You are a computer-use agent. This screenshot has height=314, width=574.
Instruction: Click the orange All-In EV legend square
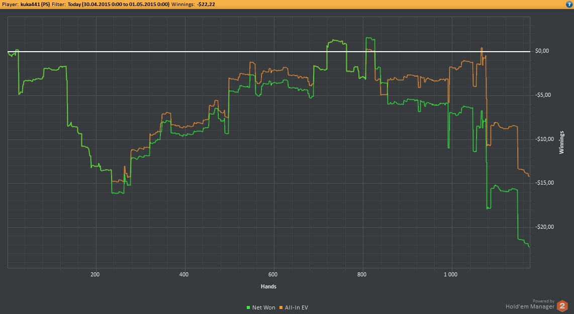click(x=281, y=307)
